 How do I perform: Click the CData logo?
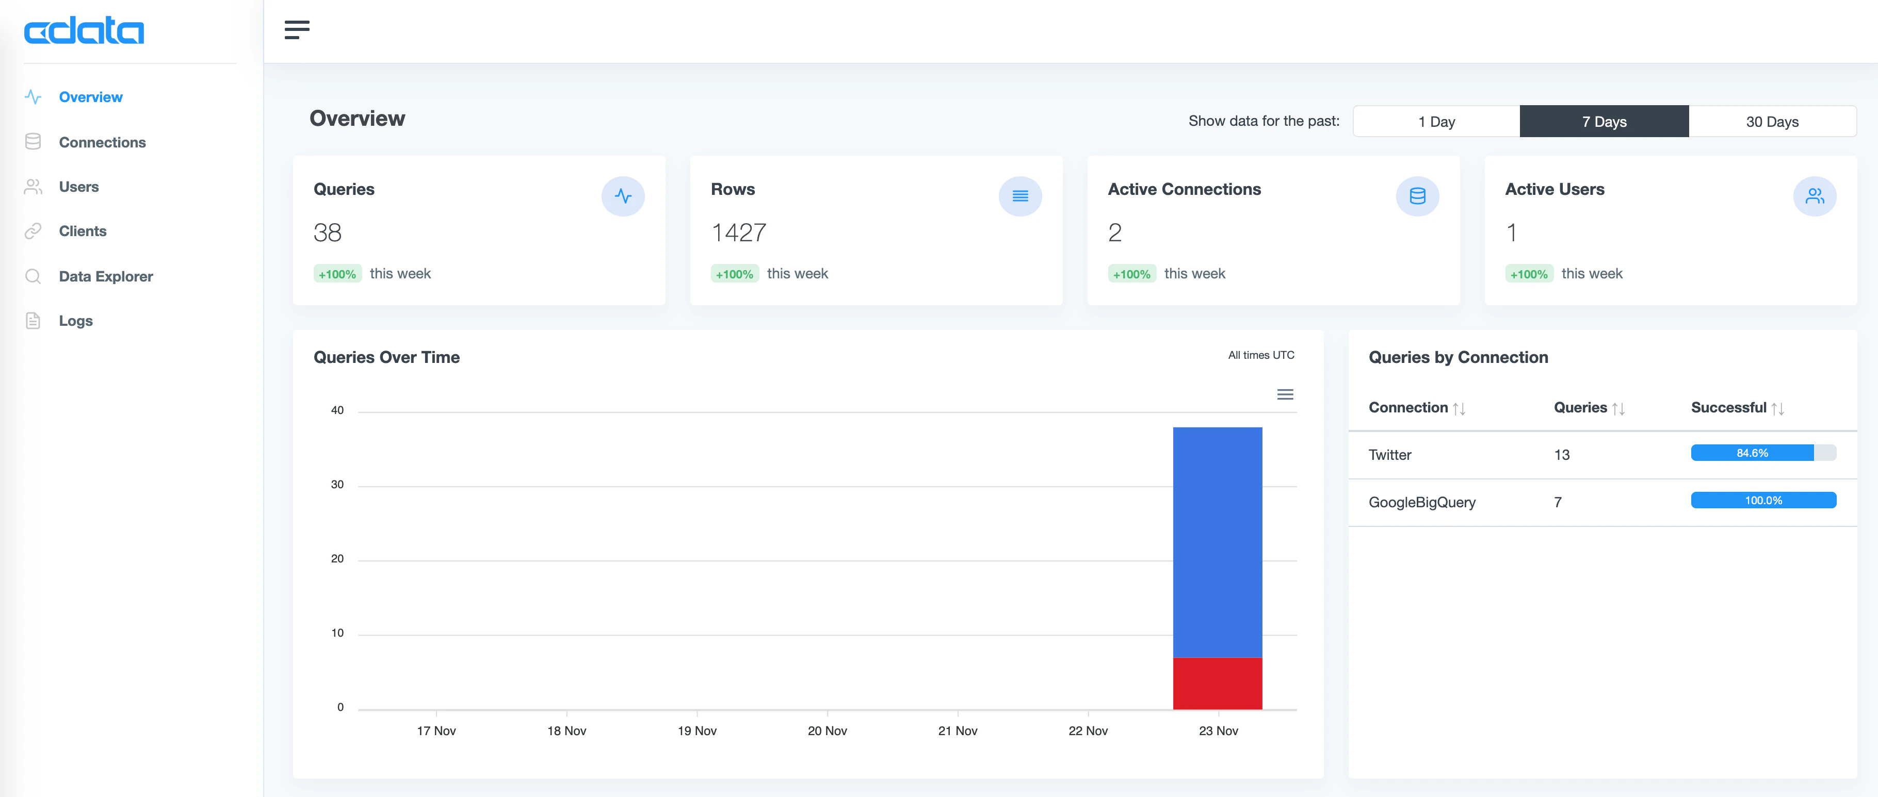pos(84,30)
